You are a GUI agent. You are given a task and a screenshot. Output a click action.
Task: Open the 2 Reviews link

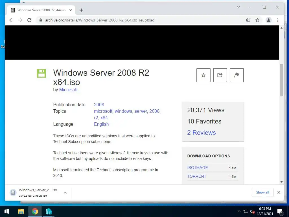202,133
